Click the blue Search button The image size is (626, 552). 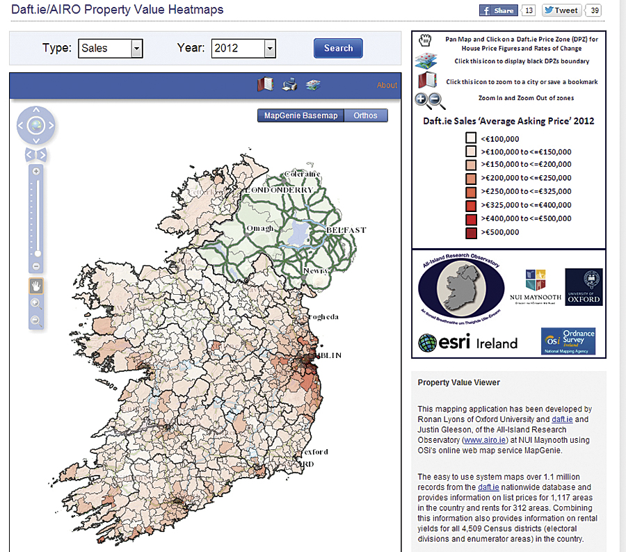tap(338, 48)
